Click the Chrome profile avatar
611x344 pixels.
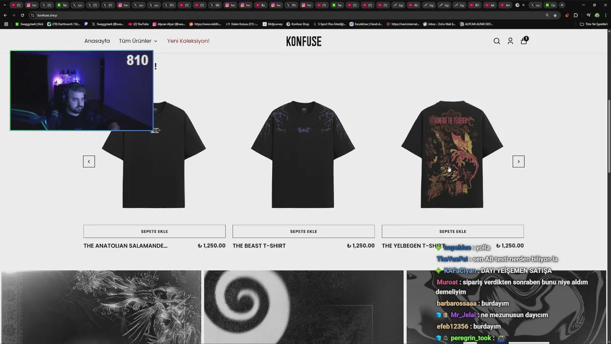pyautogui.click(x=597, y=15)
